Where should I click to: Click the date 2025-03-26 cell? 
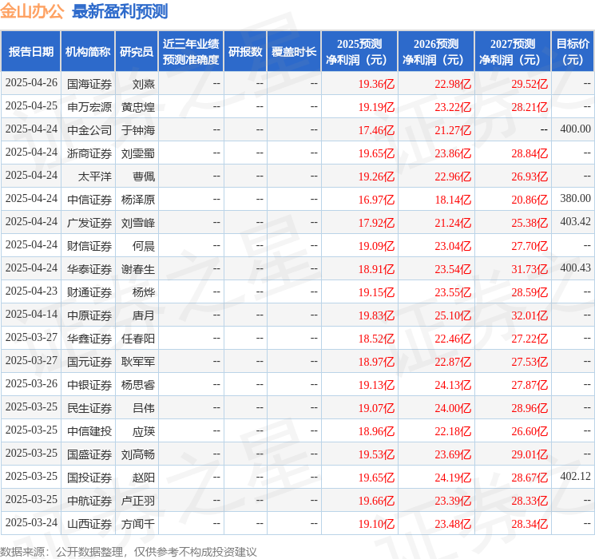31,384
